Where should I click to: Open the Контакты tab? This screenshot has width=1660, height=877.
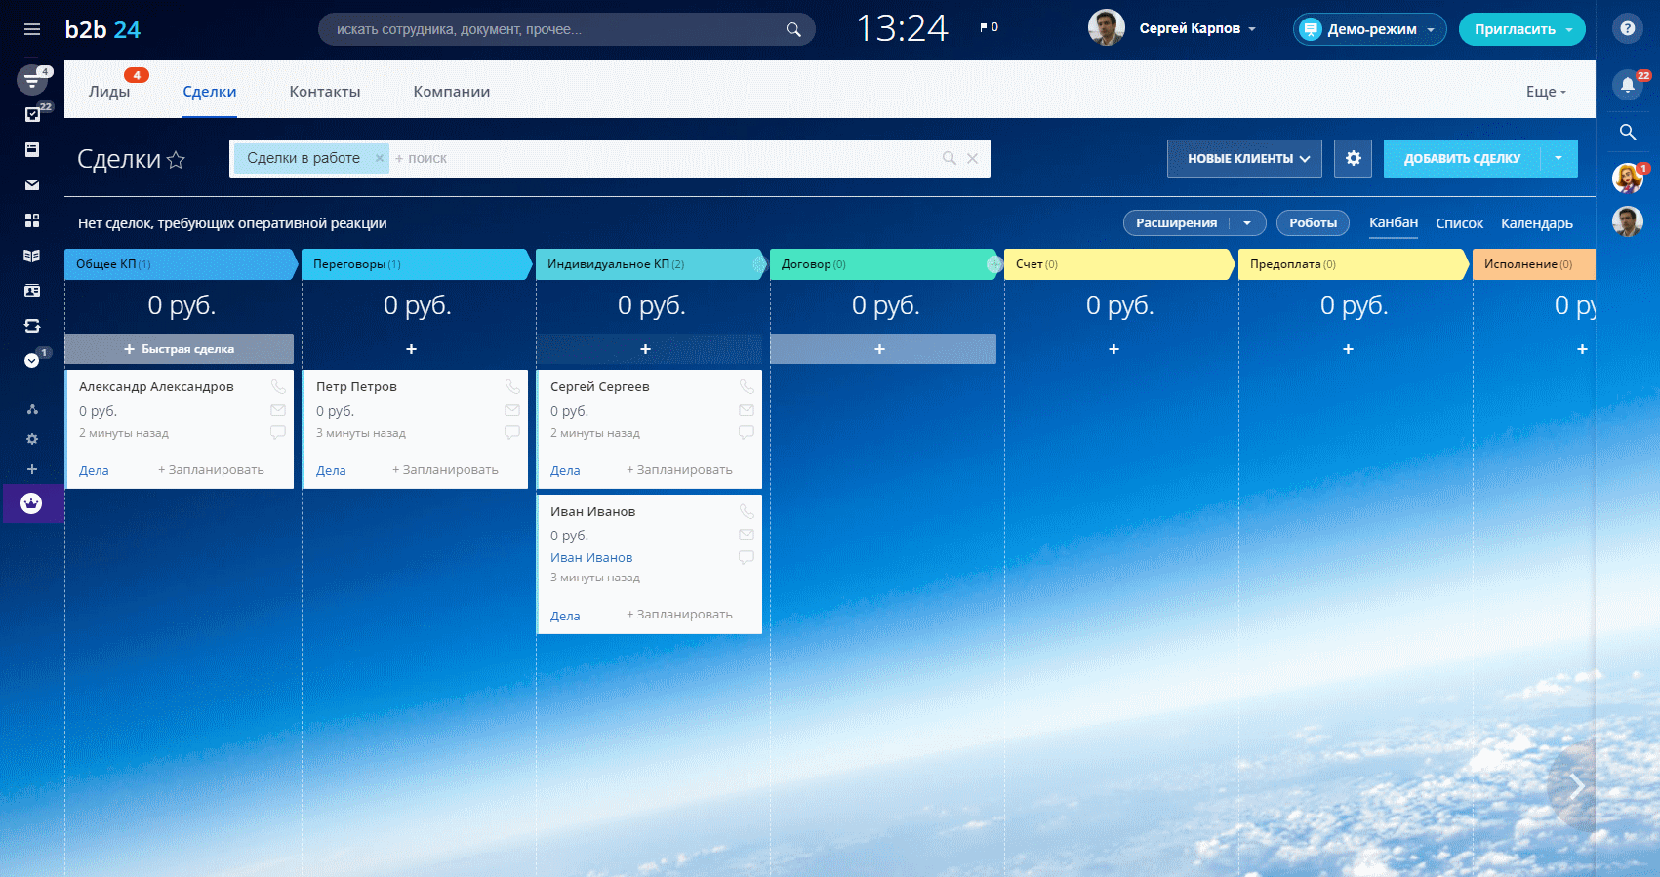325,91
